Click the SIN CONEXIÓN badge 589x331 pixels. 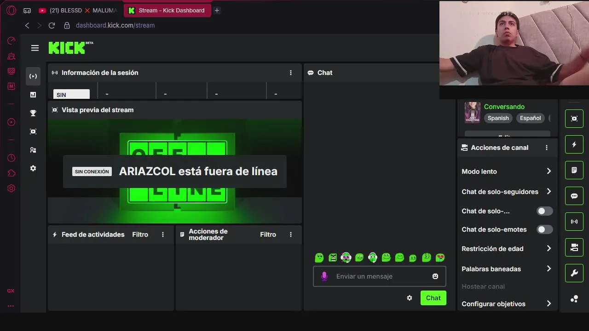pyautogui.click(x=92, y=171)
